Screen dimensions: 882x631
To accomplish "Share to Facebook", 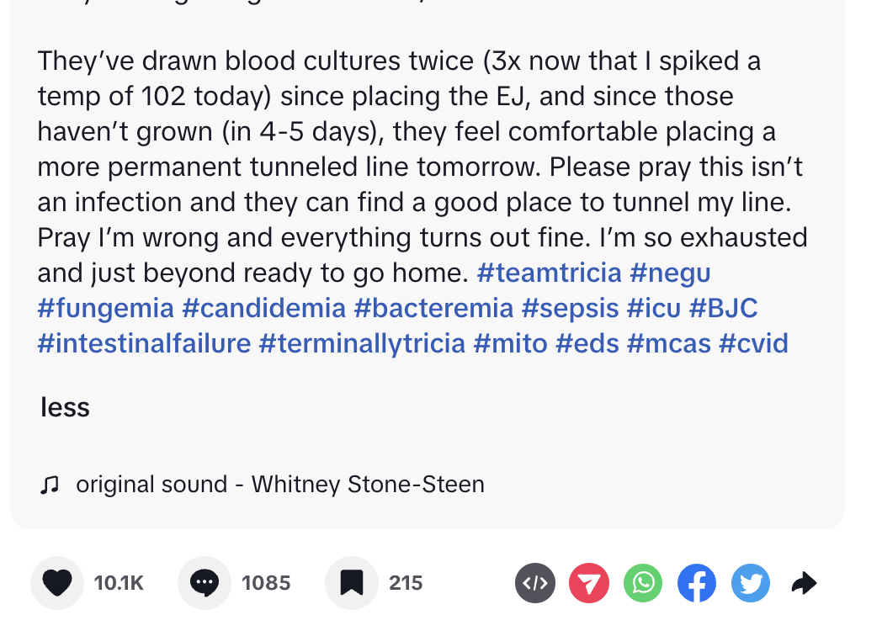I will pos(697,583).
